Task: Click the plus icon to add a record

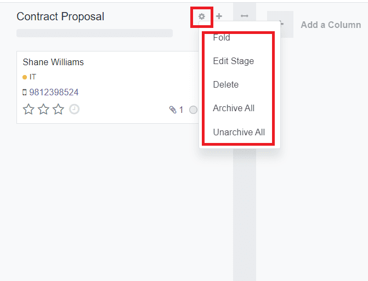Action: coord(219,16)
